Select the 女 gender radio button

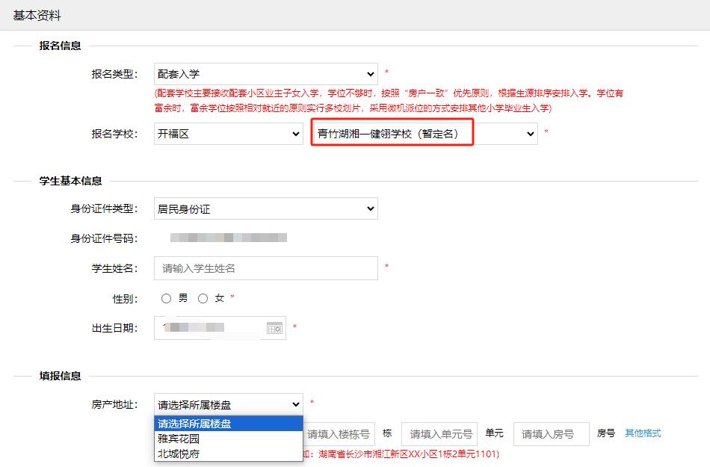click(x=203, y=298)
